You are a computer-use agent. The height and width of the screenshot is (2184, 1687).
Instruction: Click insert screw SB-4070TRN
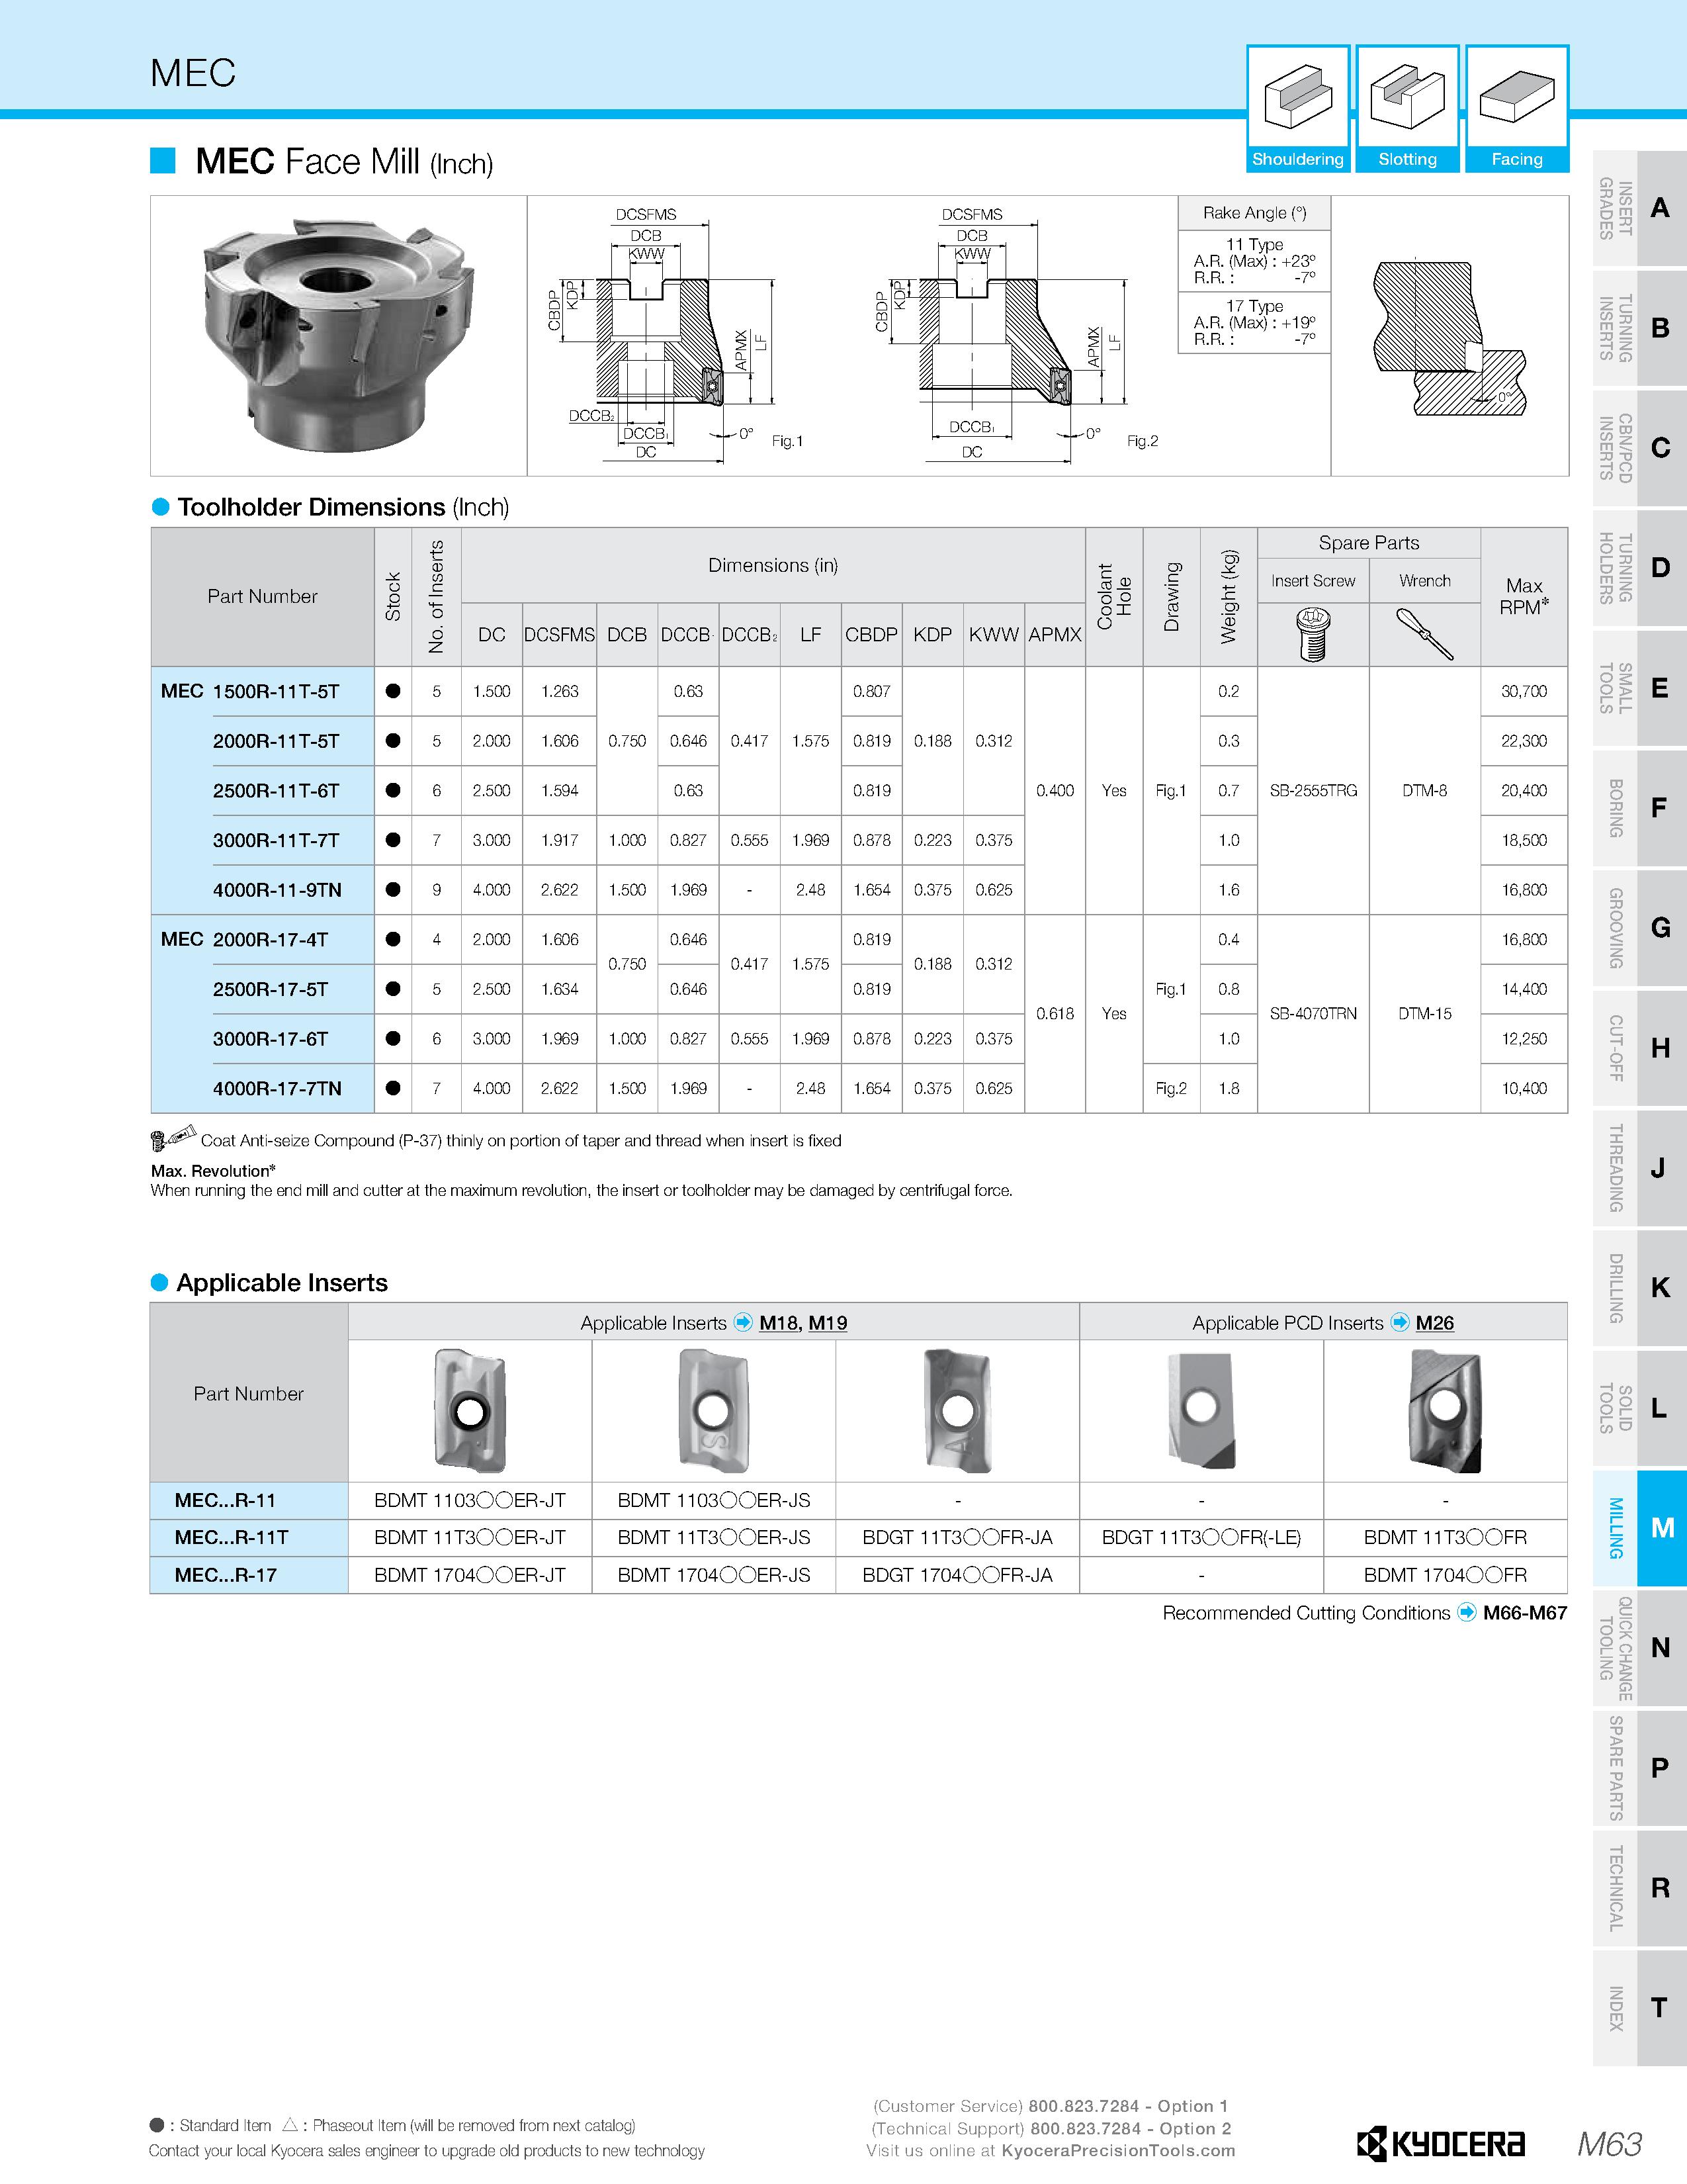[x=1313, y=1013]
